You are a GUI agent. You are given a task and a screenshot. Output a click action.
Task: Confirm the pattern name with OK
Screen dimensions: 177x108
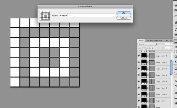[124, 13]
